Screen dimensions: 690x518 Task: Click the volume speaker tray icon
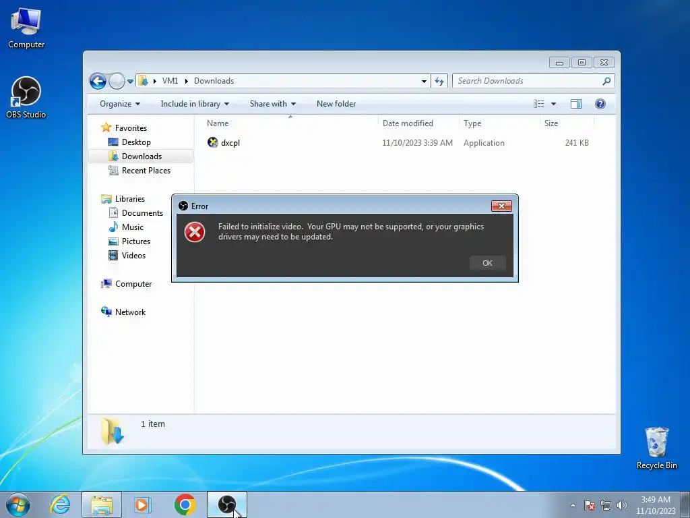622,505
